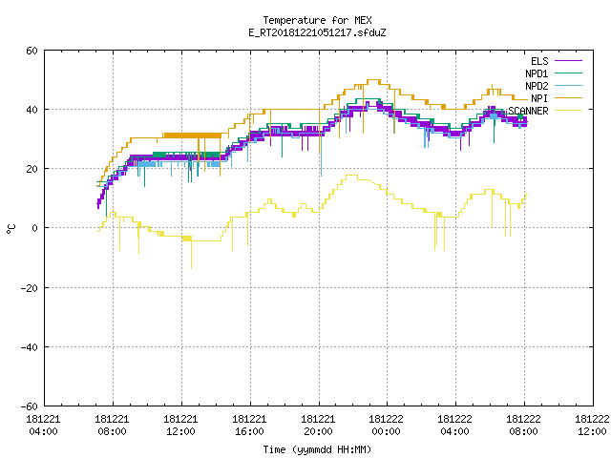Click the ELS legend label
The image size is (611, 458).
click(x=539, y=61)
